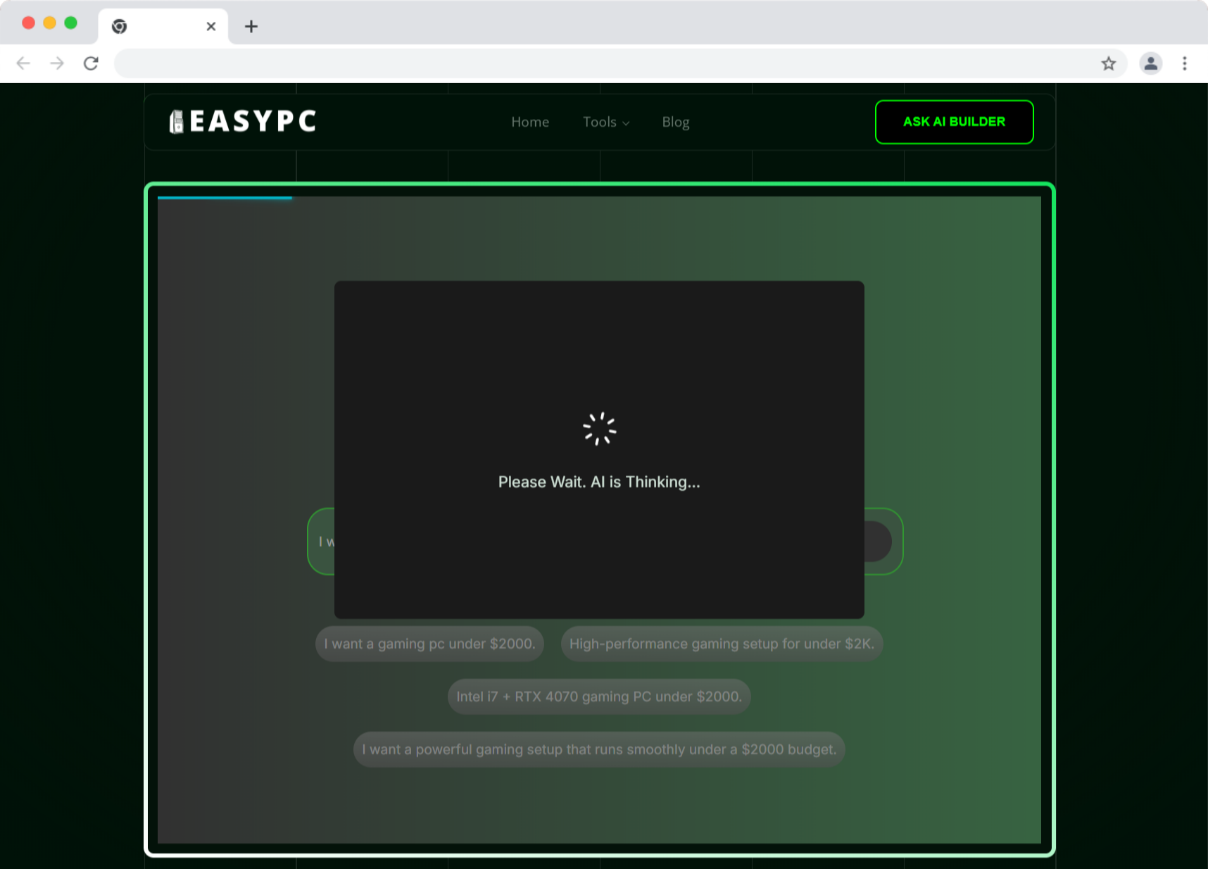Click the EasyPC tower logo icon
Viewport: 1208px width, 869px height.
176,121
